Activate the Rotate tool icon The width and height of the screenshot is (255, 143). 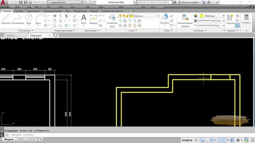click(x=61, y=16)
